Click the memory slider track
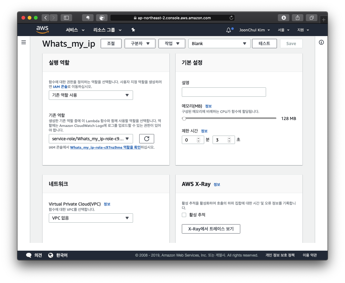This screenshot has width=345, height=283. pos(229,118)
